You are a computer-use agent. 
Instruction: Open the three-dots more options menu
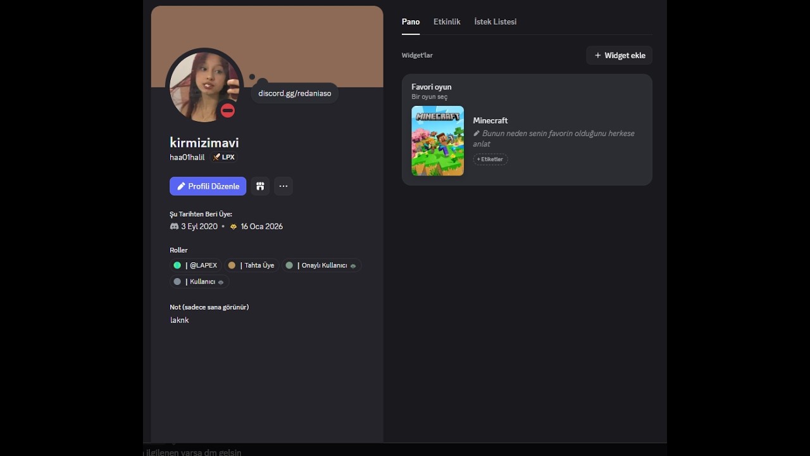tap(283, 186)
